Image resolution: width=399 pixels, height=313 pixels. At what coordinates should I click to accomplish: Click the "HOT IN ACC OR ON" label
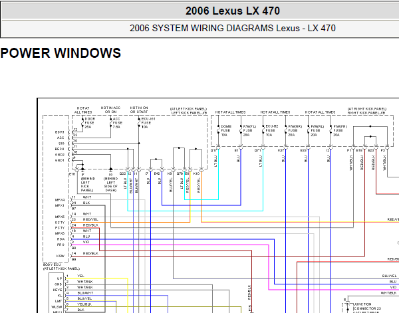tap(110, 110)
